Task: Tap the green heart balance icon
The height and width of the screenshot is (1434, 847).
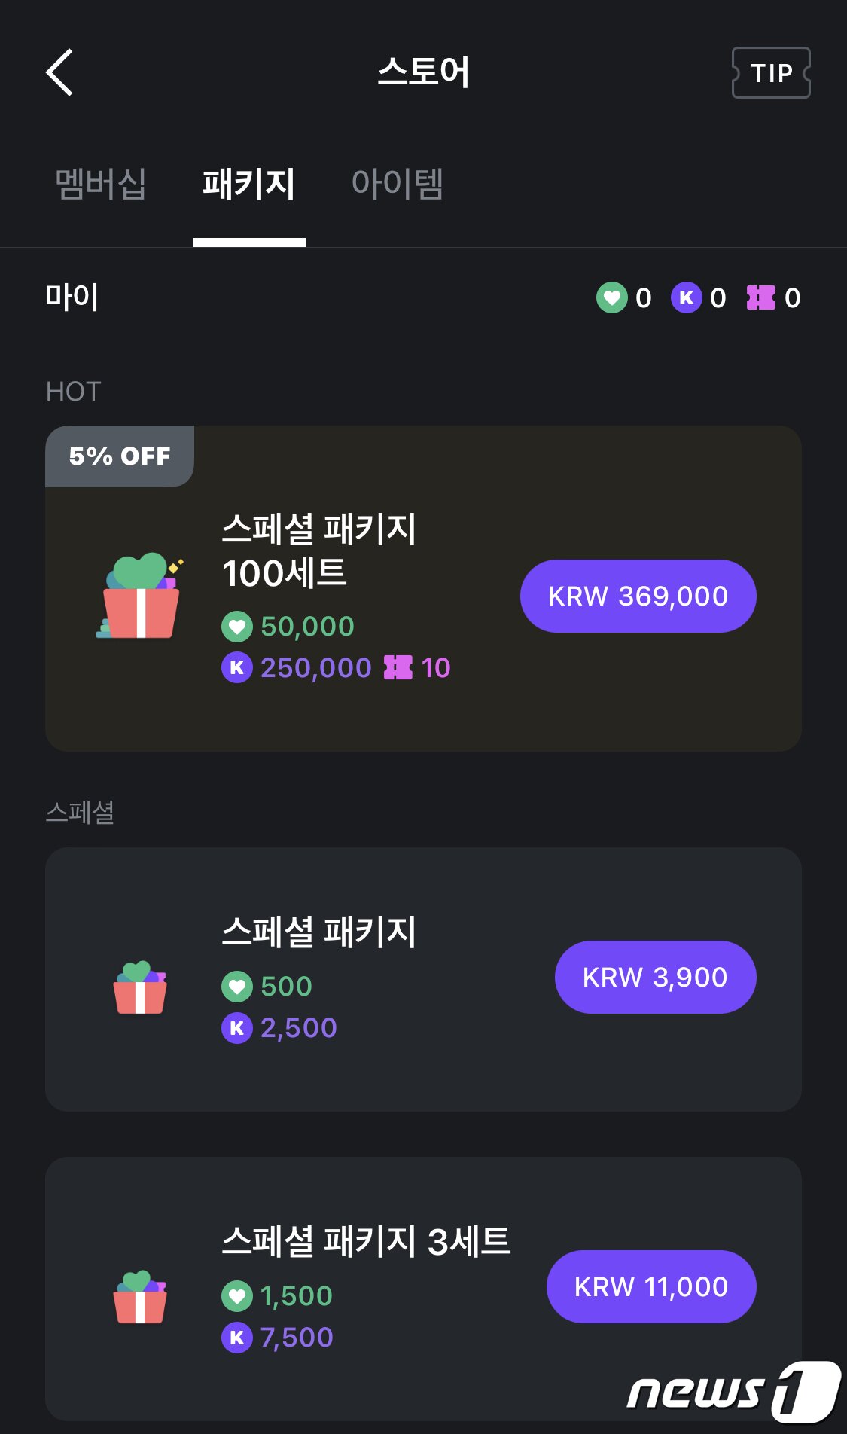Action: pos(612,297)
